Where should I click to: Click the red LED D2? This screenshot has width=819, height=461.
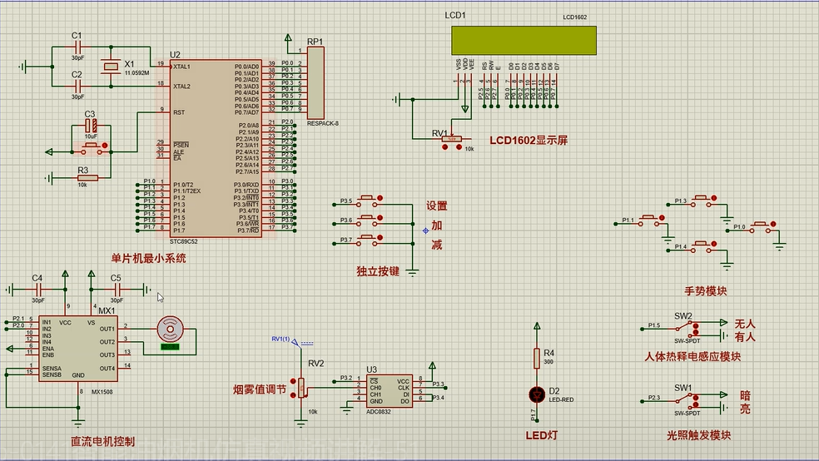(538, 394)
